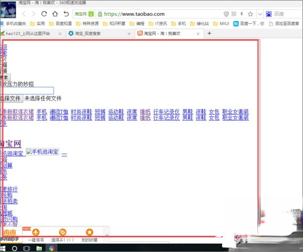Open the 手机收藏夹 bookmark
Screen dimensions: 303x252
[x=13, y=24]
